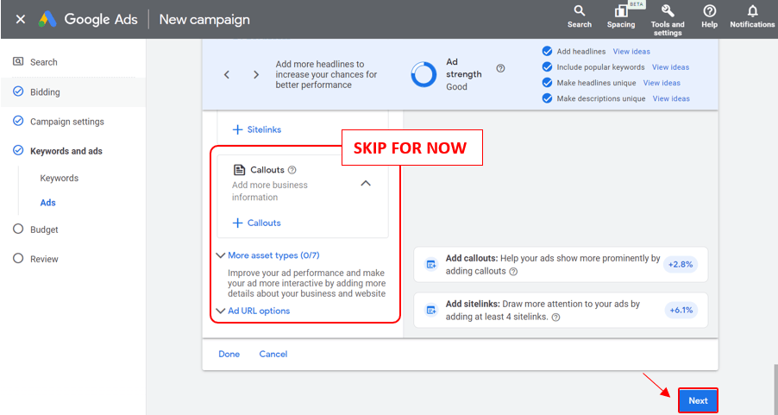Screen dimensions: 778x415
Task: Click the Add headlines checkmark
Action: point(548,51)
